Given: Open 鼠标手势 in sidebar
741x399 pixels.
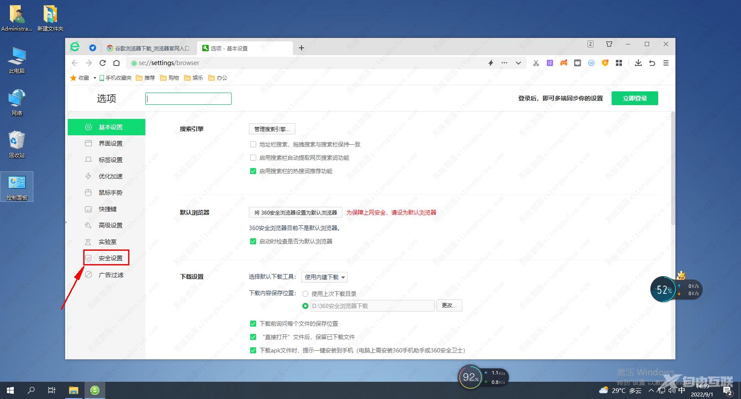Looking at the screenshot, I should (107, 193).
